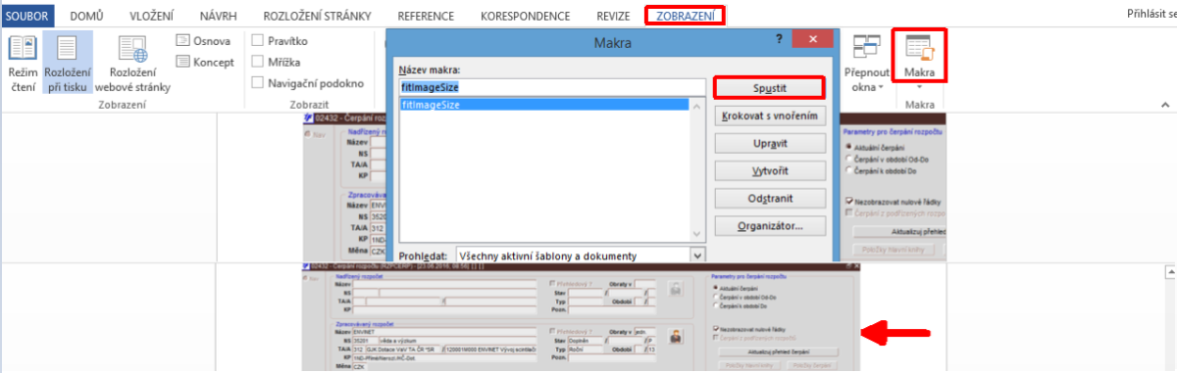
Task: Open the DOMŮ ribbon tab
Action: (x=87, y=16)
